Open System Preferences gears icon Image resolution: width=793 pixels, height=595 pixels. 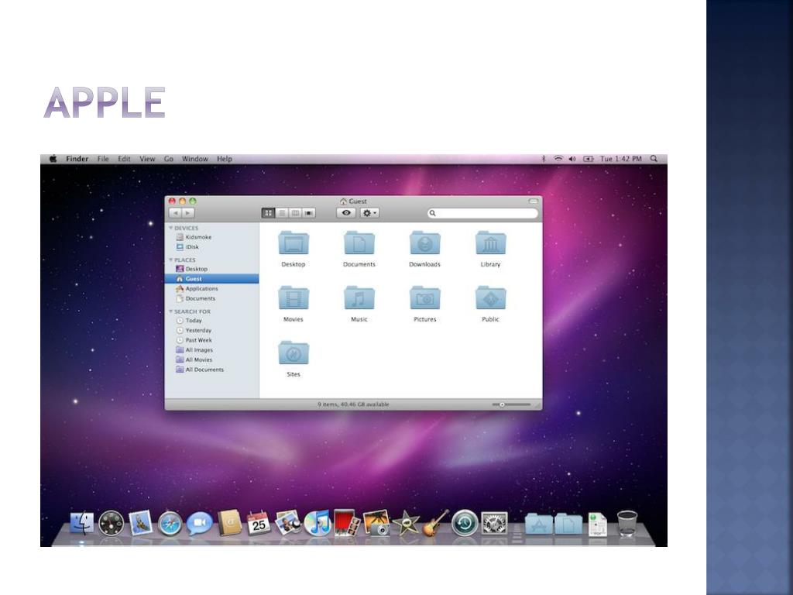pyautogui.click(x=494, y=523)
